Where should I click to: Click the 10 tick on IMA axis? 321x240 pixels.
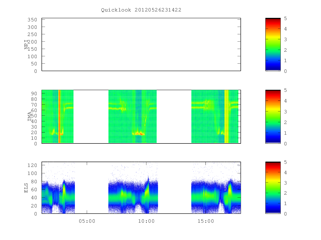pyautogui.click(x=34, y=138)
